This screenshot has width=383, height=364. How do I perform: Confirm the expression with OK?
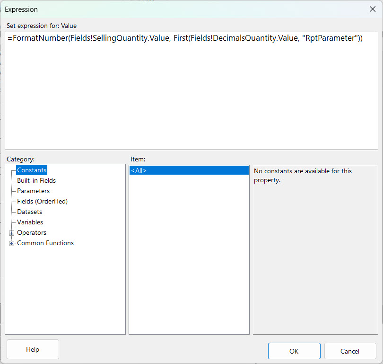point(294,351)
